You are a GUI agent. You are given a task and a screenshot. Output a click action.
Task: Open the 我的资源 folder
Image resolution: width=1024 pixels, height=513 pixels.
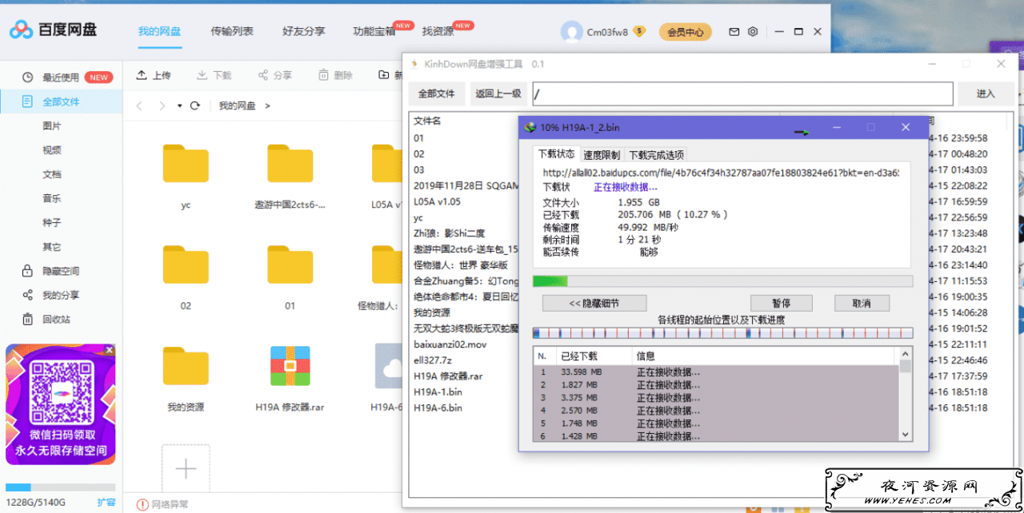click(186, 366)
